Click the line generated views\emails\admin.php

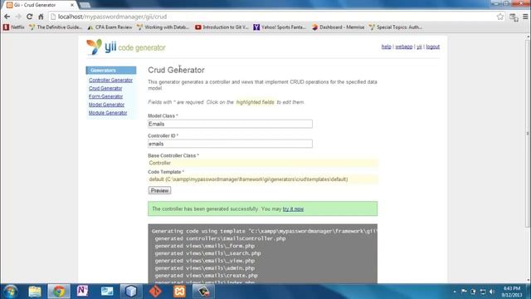pyautogui.click(x=205, y=268)
